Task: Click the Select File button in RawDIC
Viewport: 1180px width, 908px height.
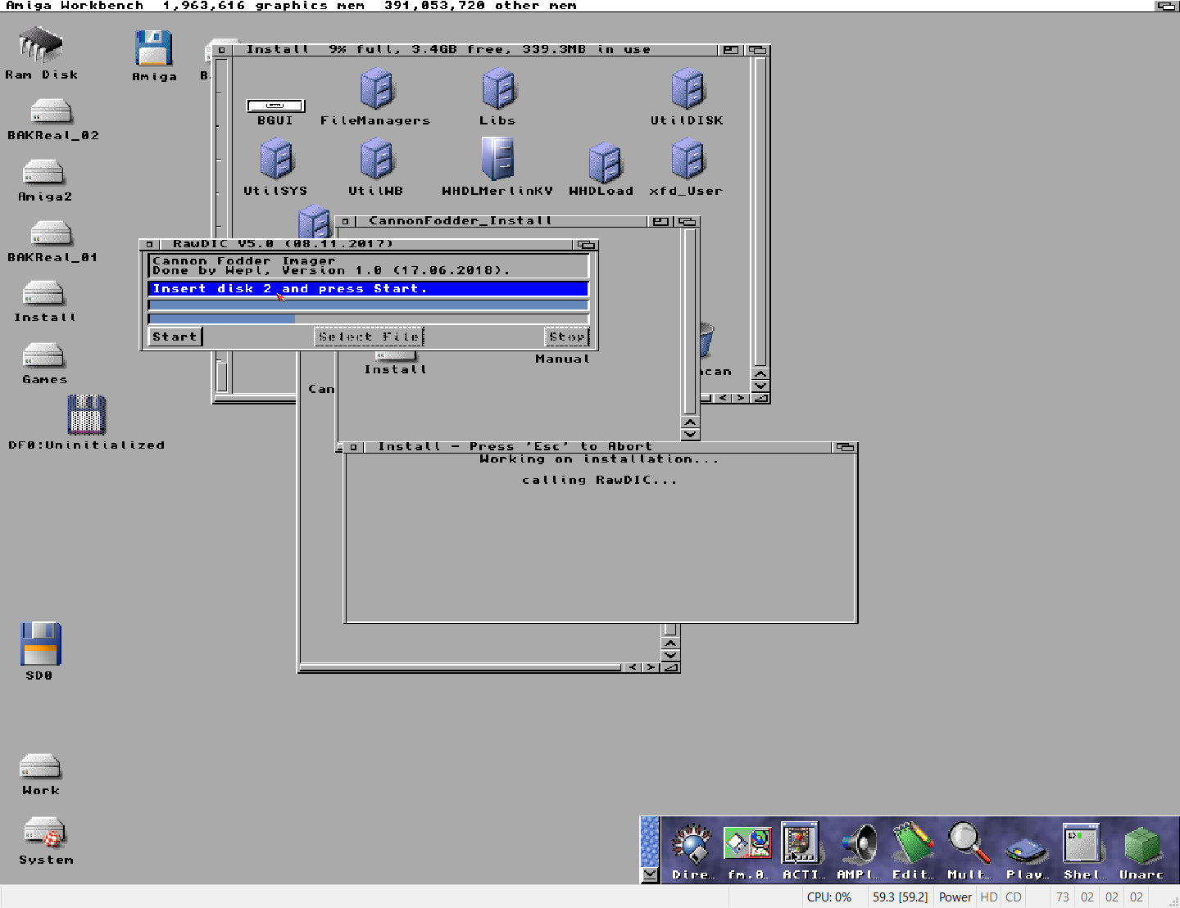Action: 370,337
